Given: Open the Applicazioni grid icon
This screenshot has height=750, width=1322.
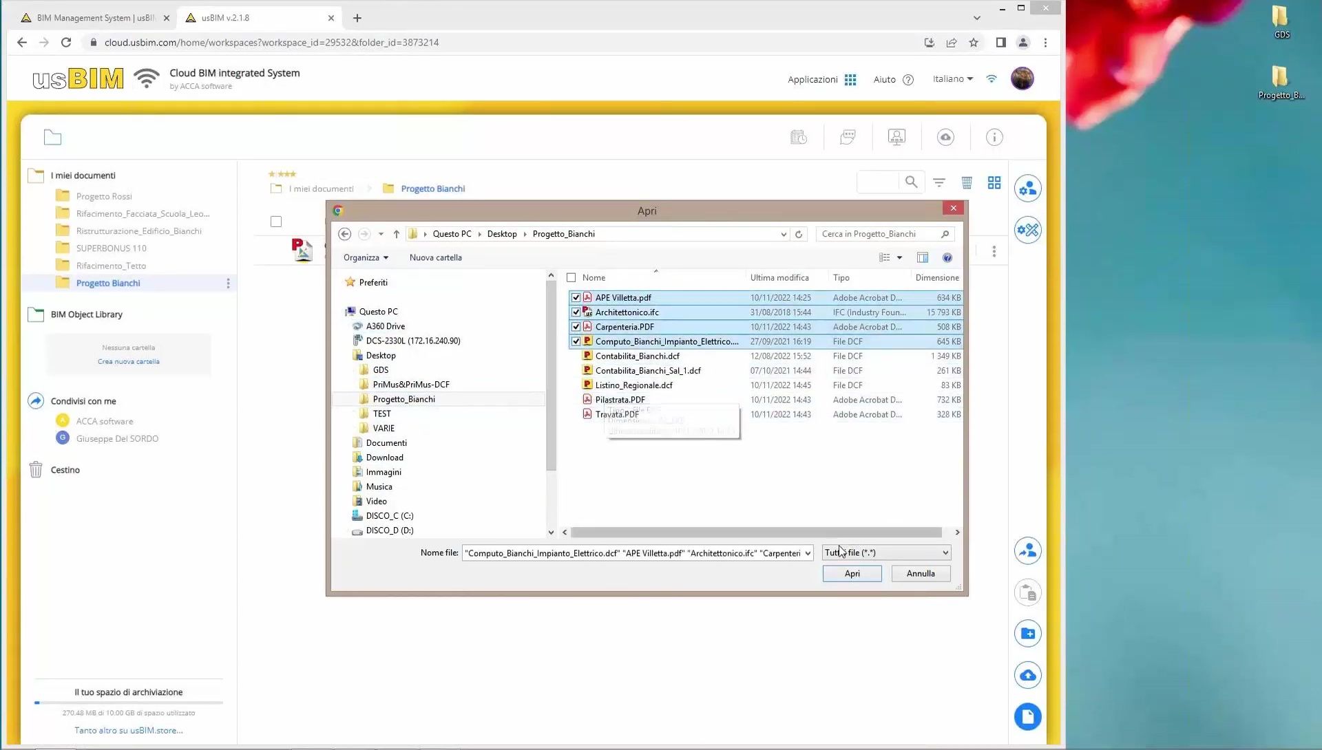Looking at the screenshot, I should coord(850,80).
